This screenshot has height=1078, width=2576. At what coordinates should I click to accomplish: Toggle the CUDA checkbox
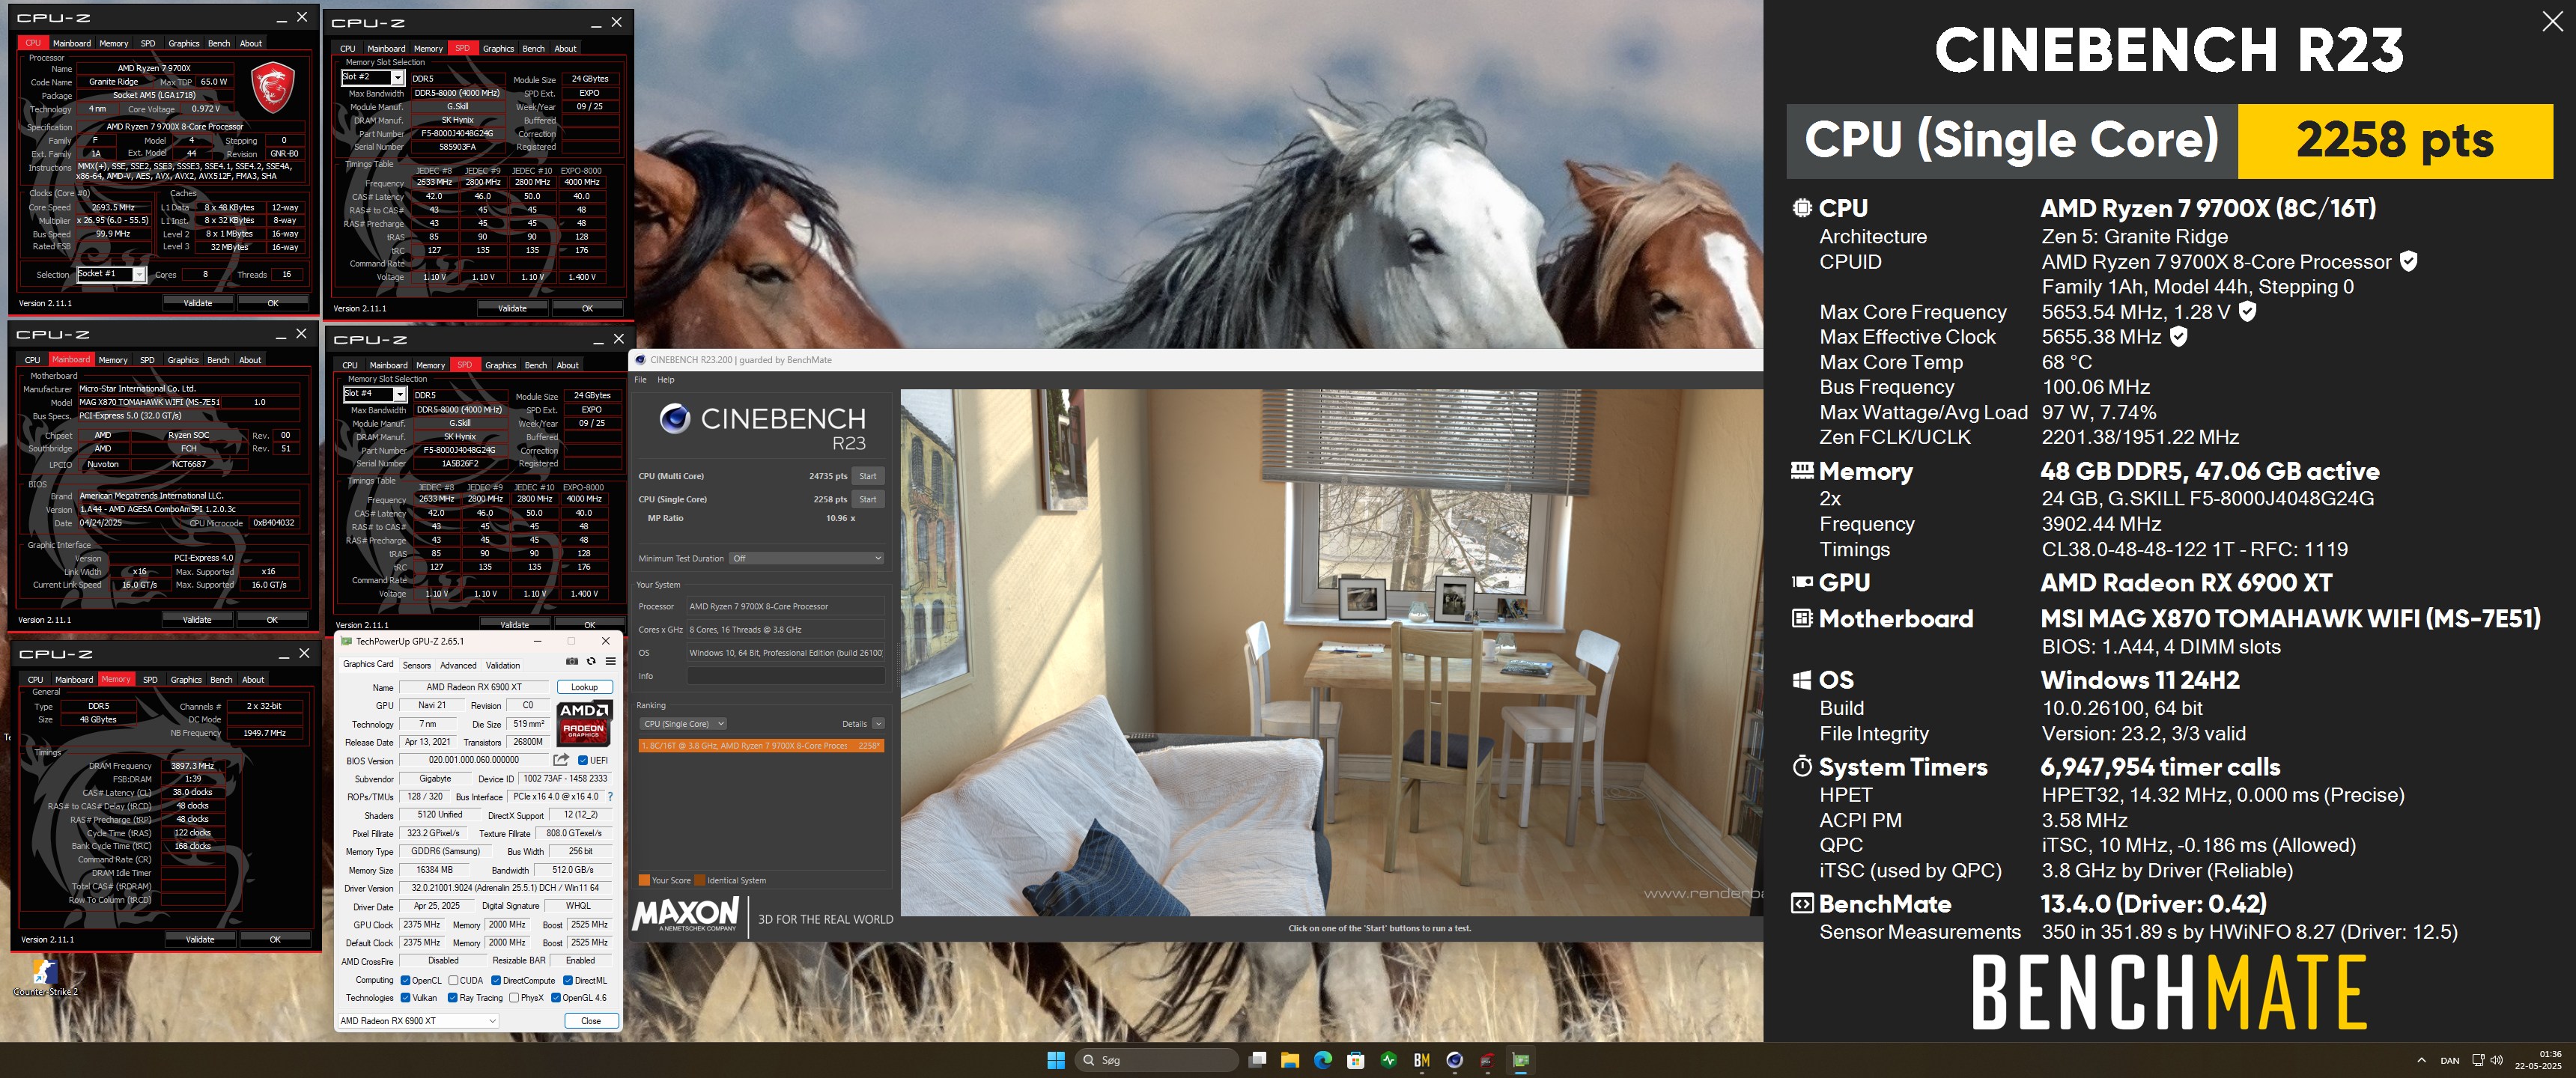453,980
